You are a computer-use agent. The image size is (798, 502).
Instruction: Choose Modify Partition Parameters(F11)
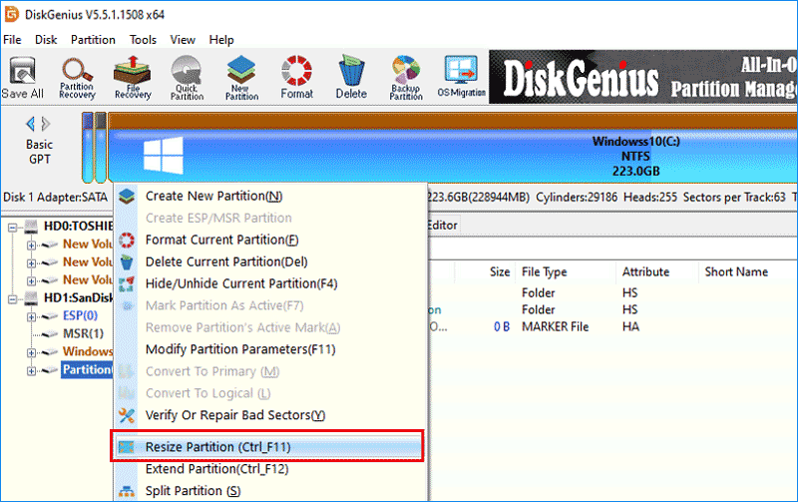[x=269, y=349]
